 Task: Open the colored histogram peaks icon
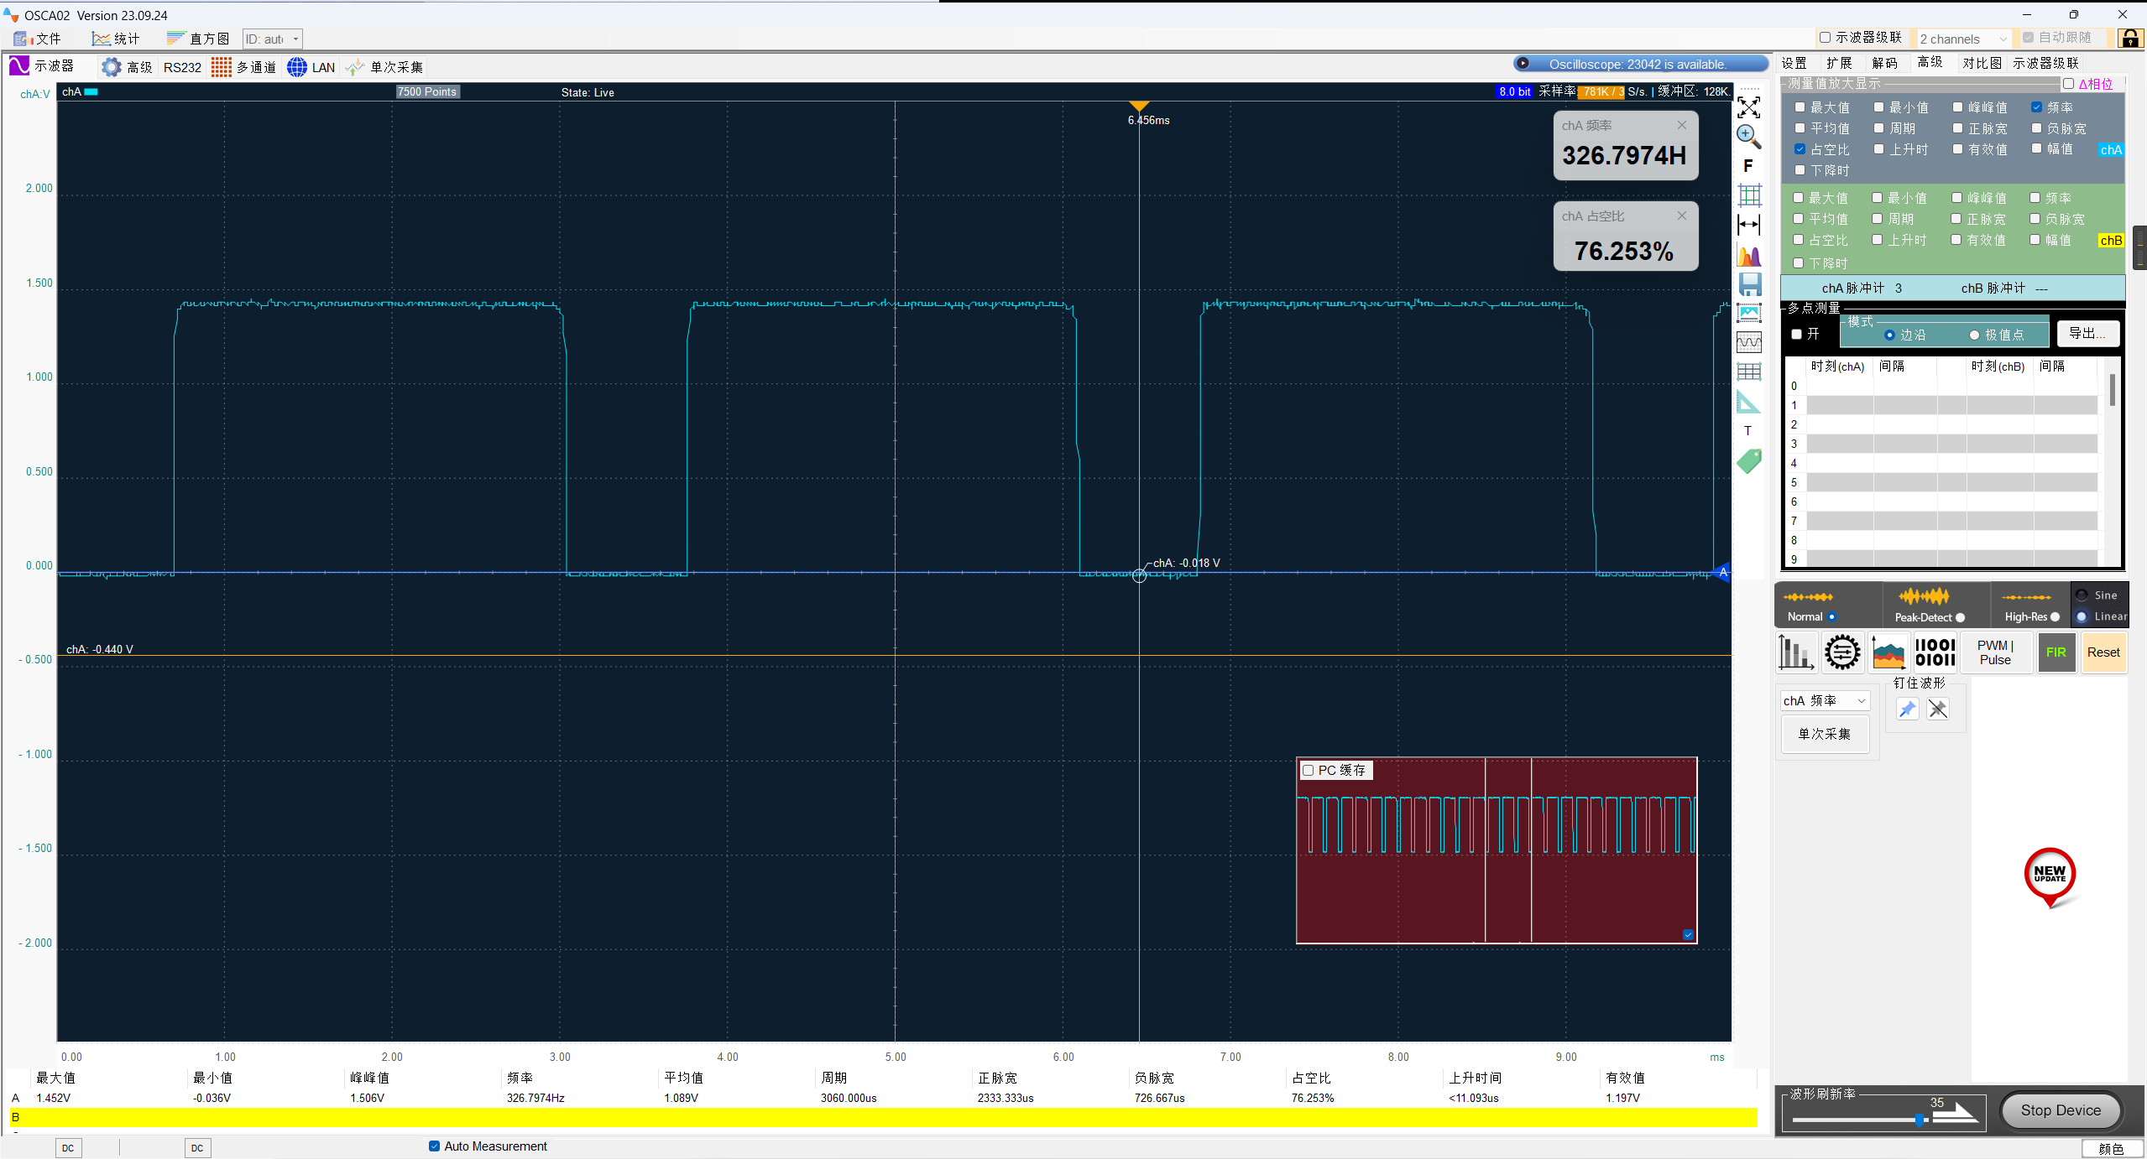coord(1749,255)
